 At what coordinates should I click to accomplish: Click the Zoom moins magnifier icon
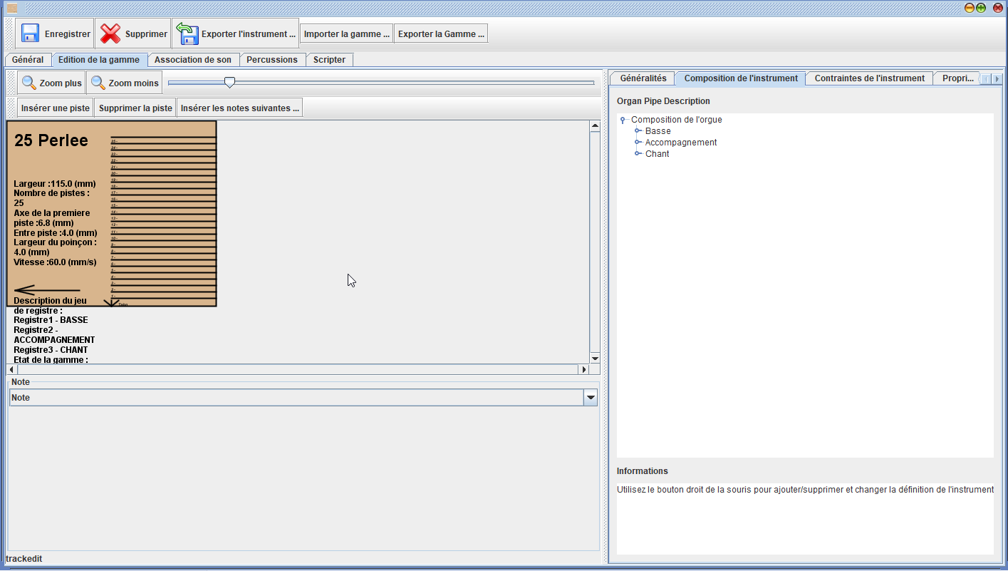[x=98, y=83]
